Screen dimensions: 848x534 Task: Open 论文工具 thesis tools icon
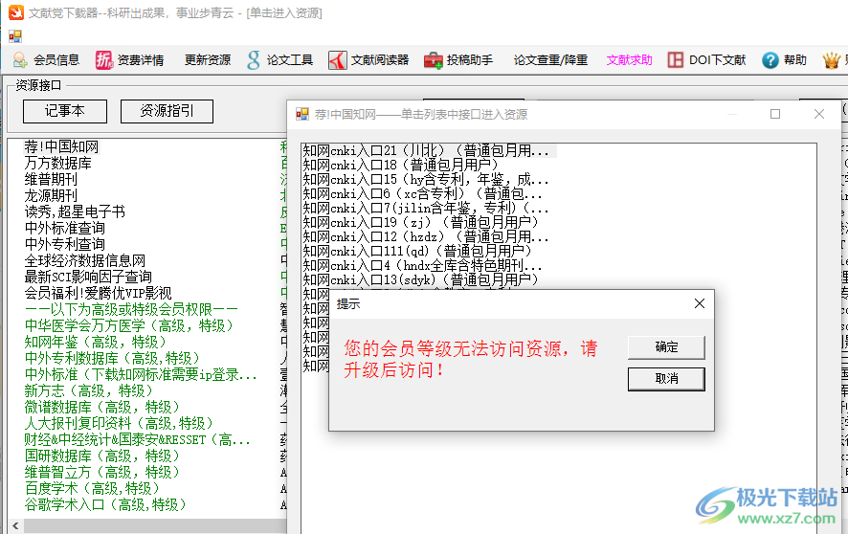pyautogui.click(x=253, y=60)
